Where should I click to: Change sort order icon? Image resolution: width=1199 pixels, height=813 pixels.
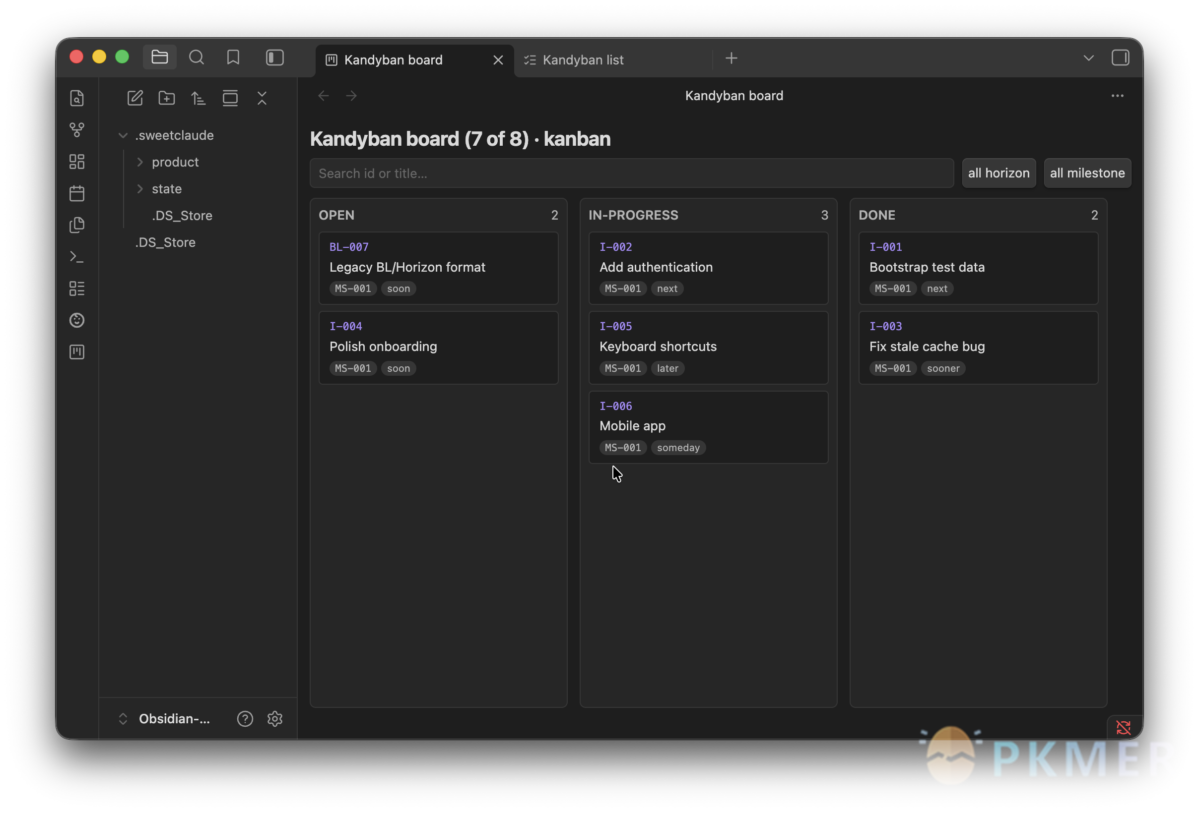[199, 98]
